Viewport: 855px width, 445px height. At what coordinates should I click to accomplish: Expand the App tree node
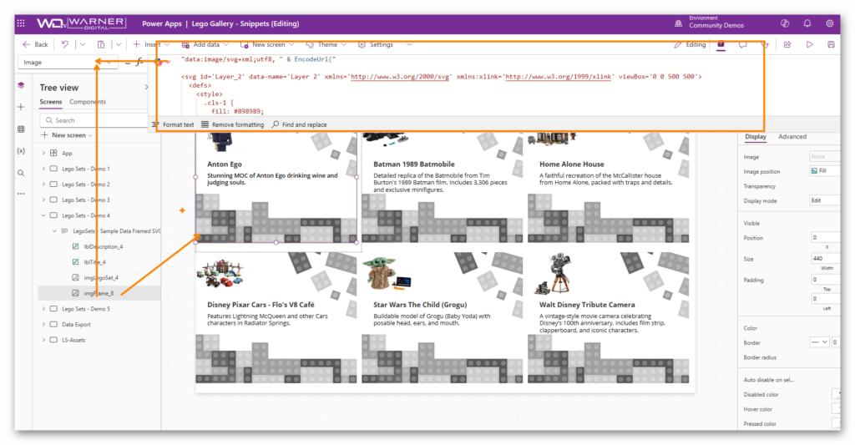43,154
